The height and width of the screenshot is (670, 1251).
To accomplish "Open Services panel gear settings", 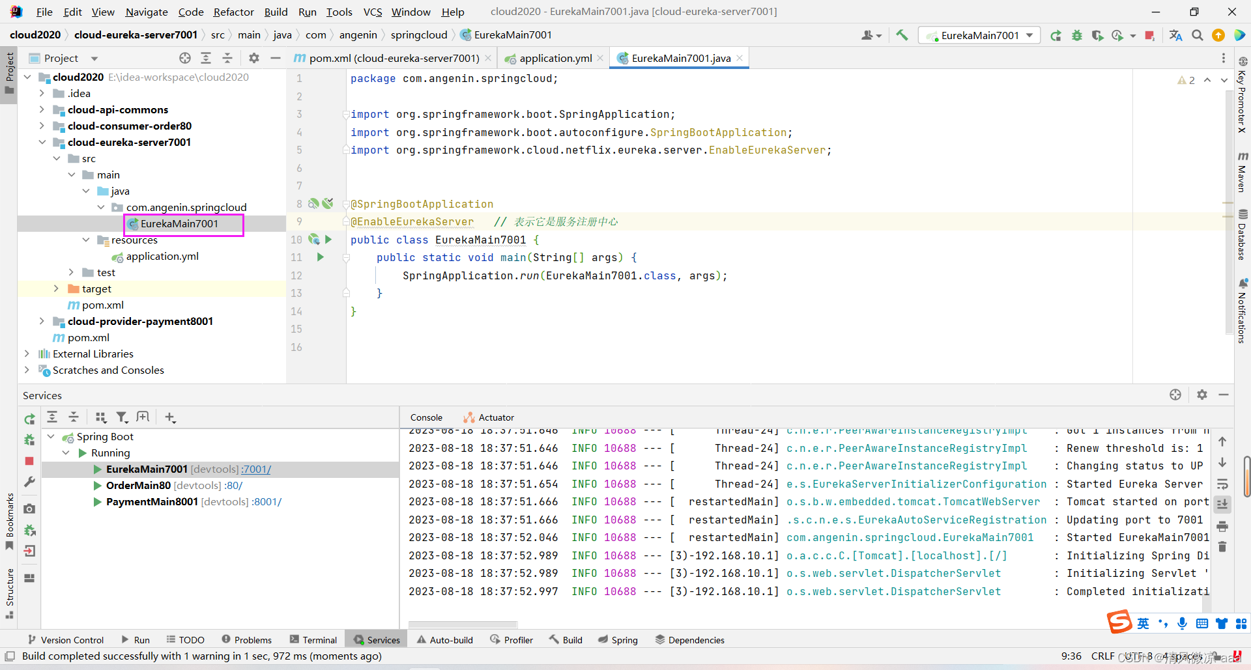I will (1202, 395).
